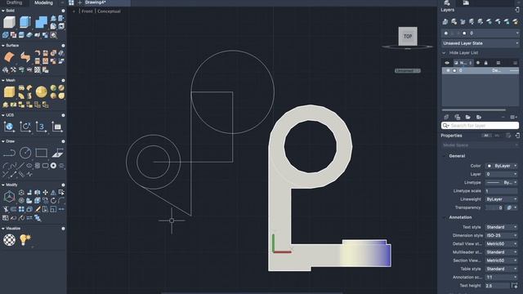Screen dimensions: 523x294
Task: Click the lock column header in layer list
Action: (x=485, y=63)
